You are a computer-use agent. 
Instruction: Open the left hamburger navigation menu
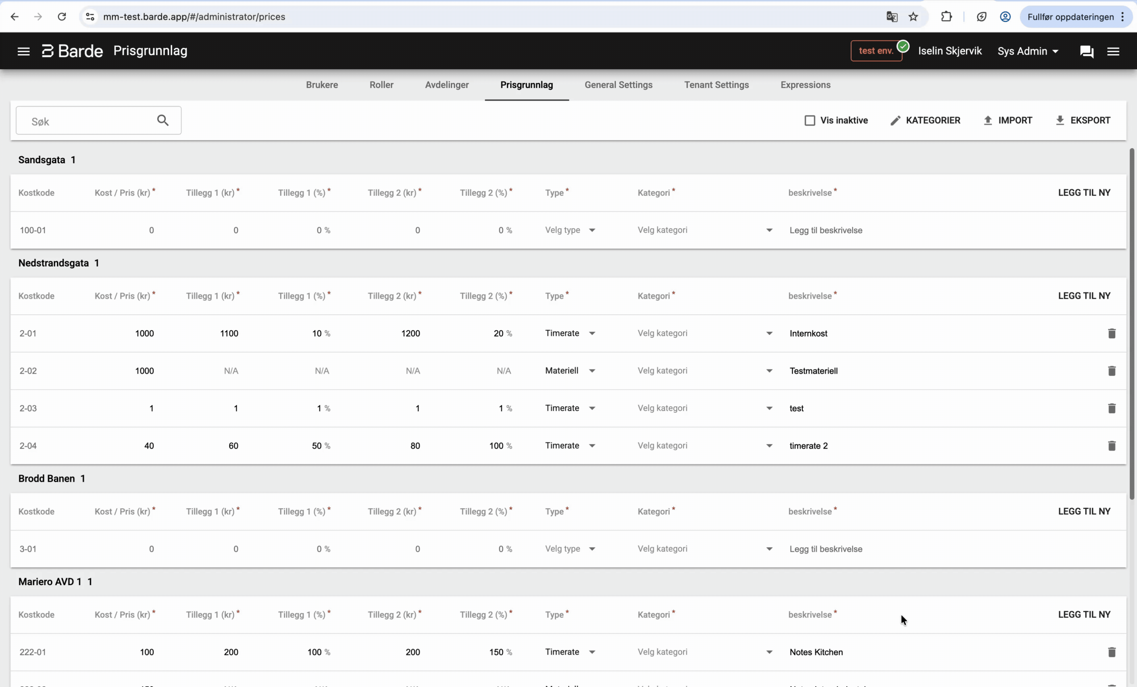point(24,51)
